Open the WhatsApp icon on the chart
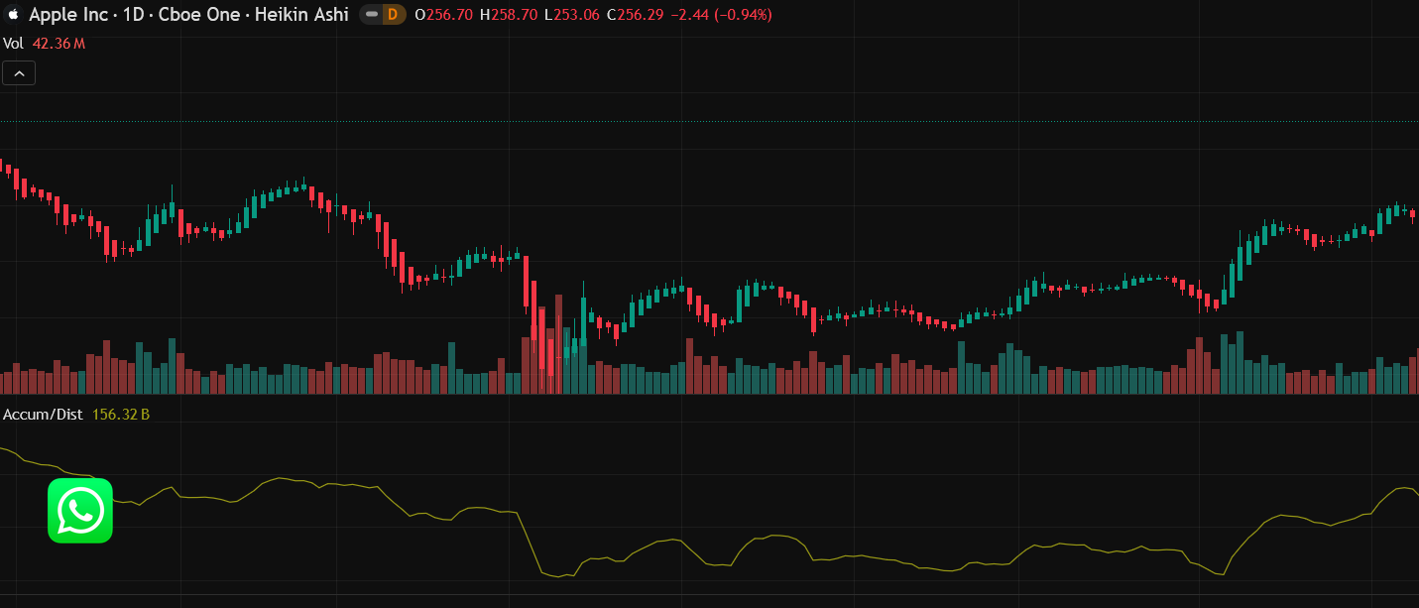 pyautogui.click(x=80, y=511)
